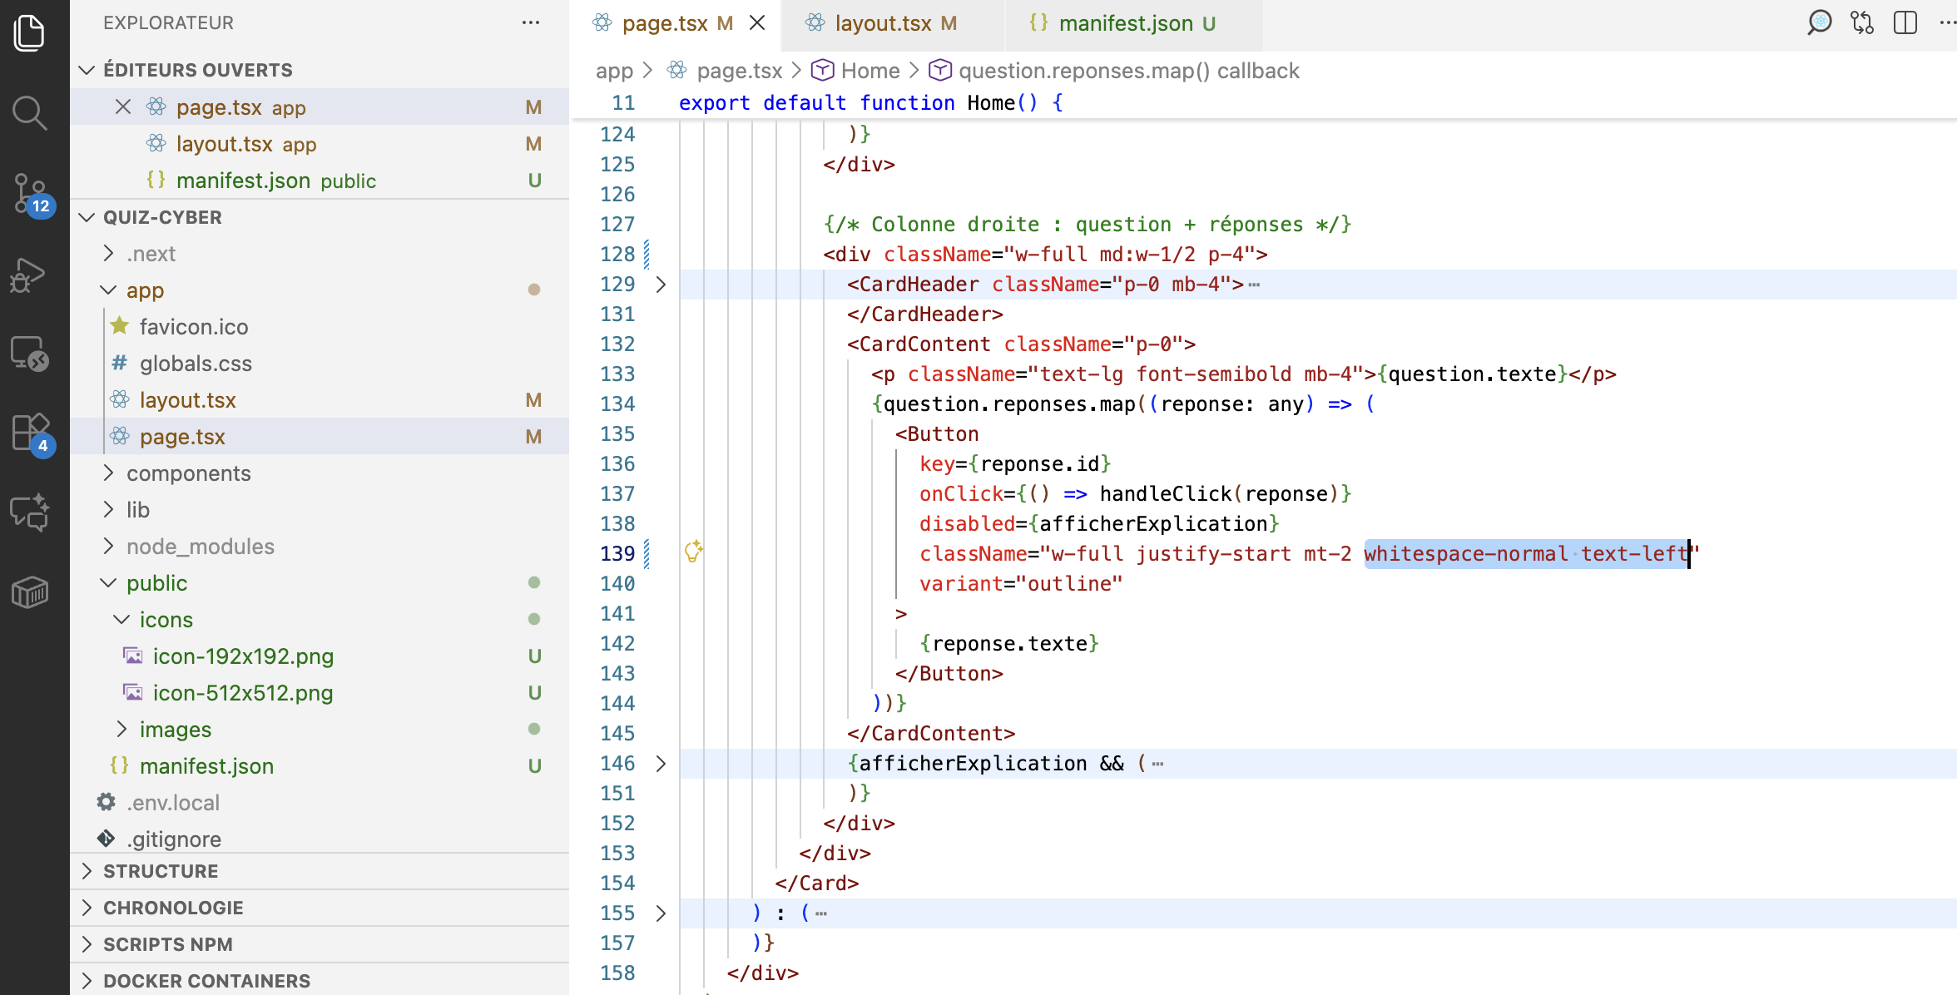
Task: Open Source Control view with 12 badge
Action: pyautogui.click(x=30, y=193)
